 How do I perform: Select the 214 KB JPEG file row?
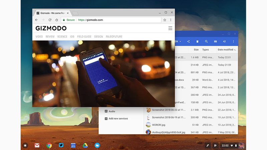click(206, 65)
